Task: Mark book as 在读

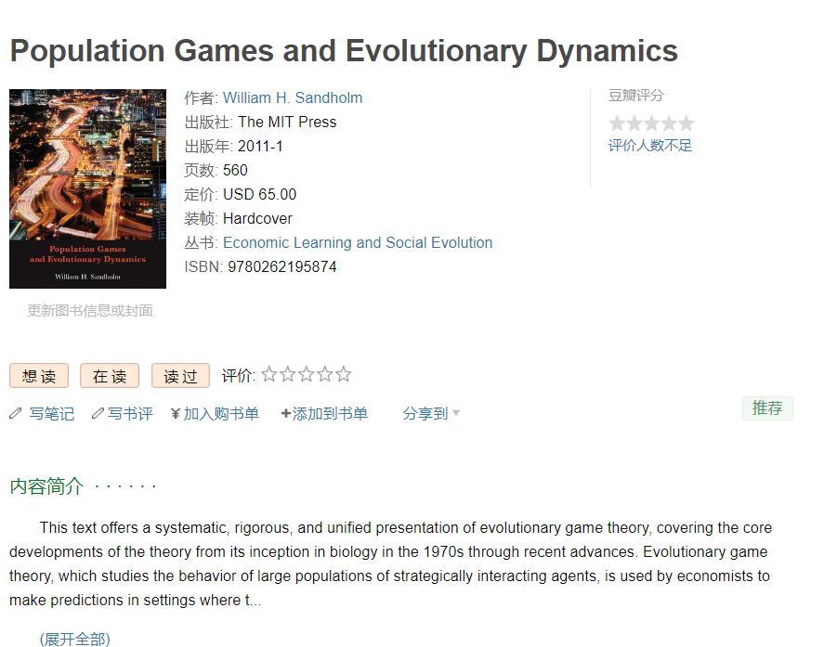Action: [110, 376]
